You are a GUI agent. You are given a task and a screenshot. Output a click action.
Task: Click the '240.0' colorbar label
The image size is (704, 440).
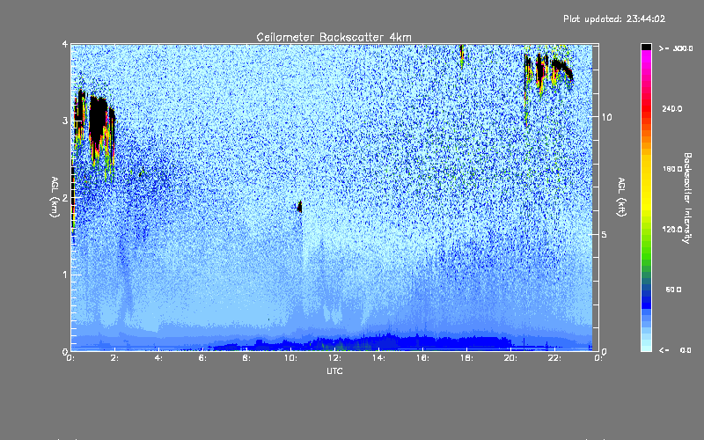pos(672,108)
